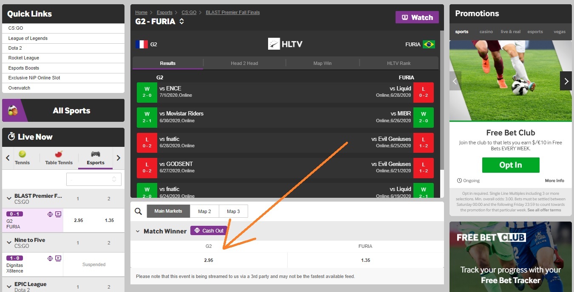Click the markets search magnifier icon
Viewport: 574px width, 292px height.
tap(138, 211)
